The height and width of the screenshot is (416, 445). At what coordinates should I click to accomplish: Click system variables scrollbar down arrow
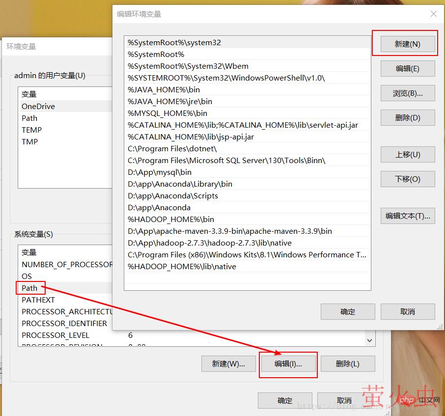[x=369, y=340]
